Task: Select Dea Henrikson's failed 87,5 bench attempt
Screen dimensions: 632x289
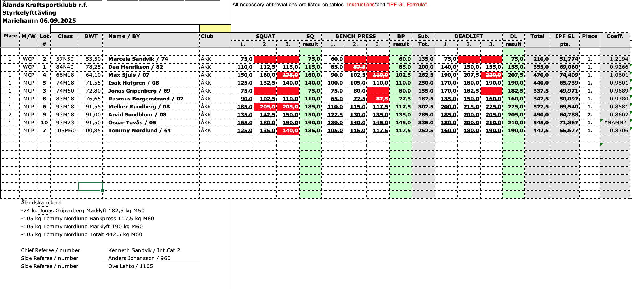Action: (355, 67)
